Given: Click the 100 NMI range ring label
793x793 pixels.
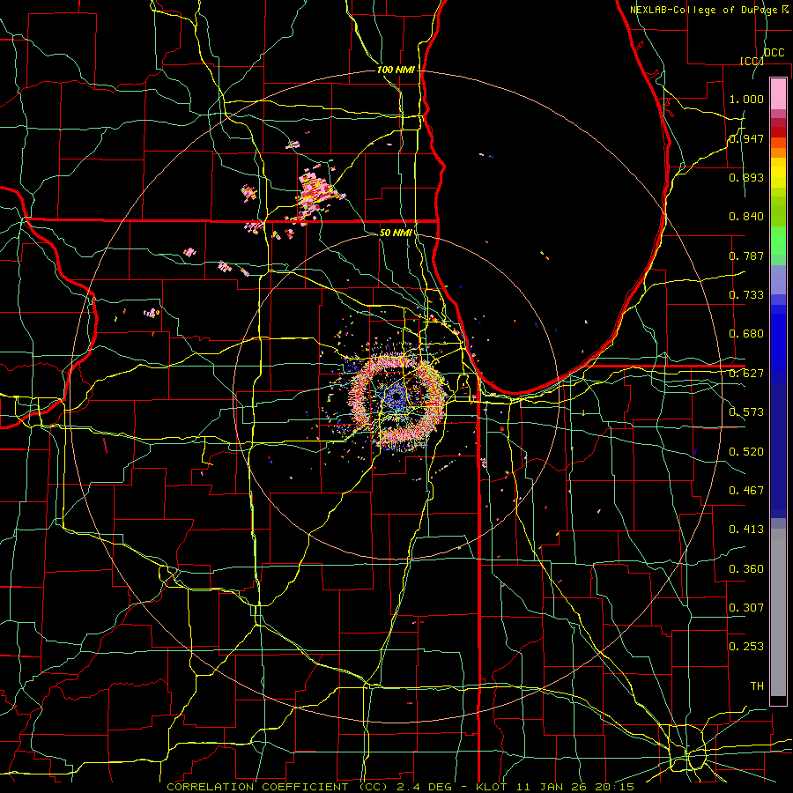Looking at the screenshot, I should coord(396,70).
